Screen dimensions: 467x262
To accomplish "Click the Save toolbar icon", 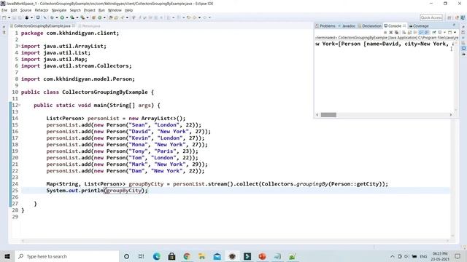I will point(15,17).
